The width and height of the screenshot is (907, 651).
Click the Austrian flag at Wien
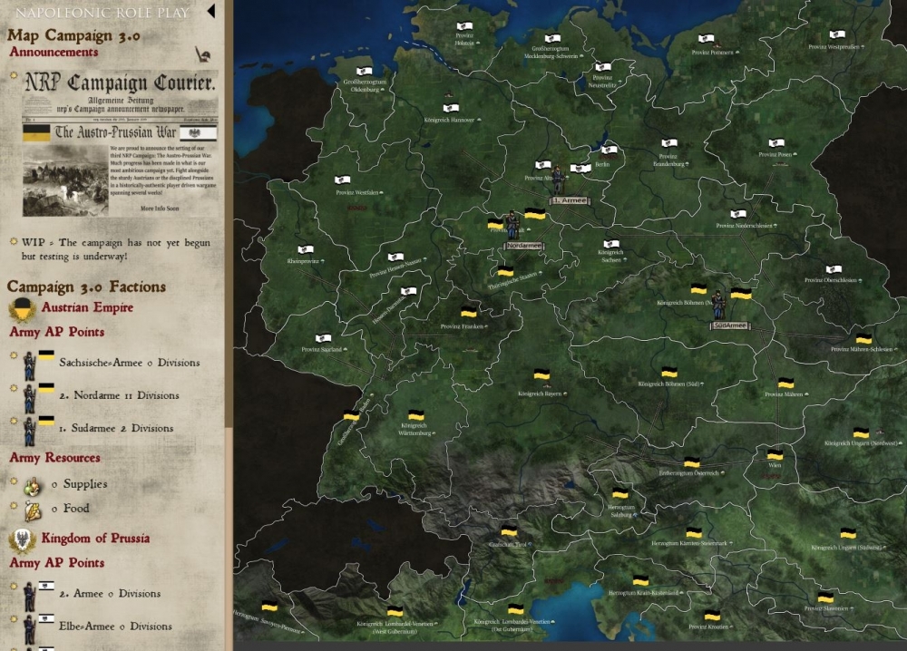click(775, 455)
